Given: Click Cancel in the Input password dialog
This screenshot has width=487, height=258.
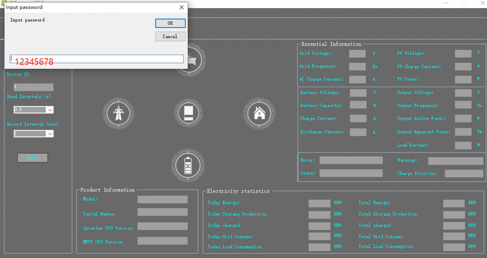Looking at the screenshot, I should (170, 36).
